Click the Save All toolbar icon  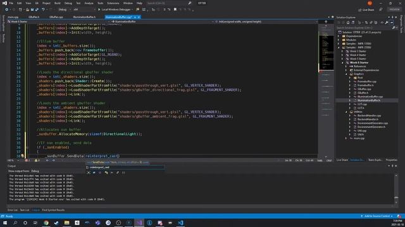point(37,9)
